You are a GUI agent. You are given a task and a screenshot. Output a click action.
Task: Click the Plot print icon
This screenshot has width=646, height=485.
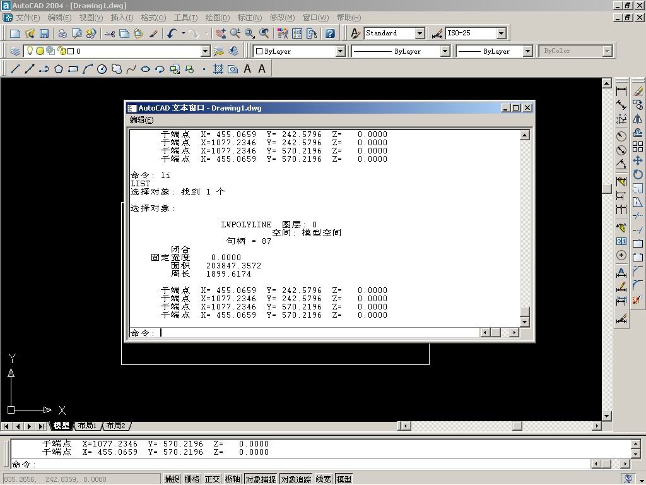pos(62,33)
